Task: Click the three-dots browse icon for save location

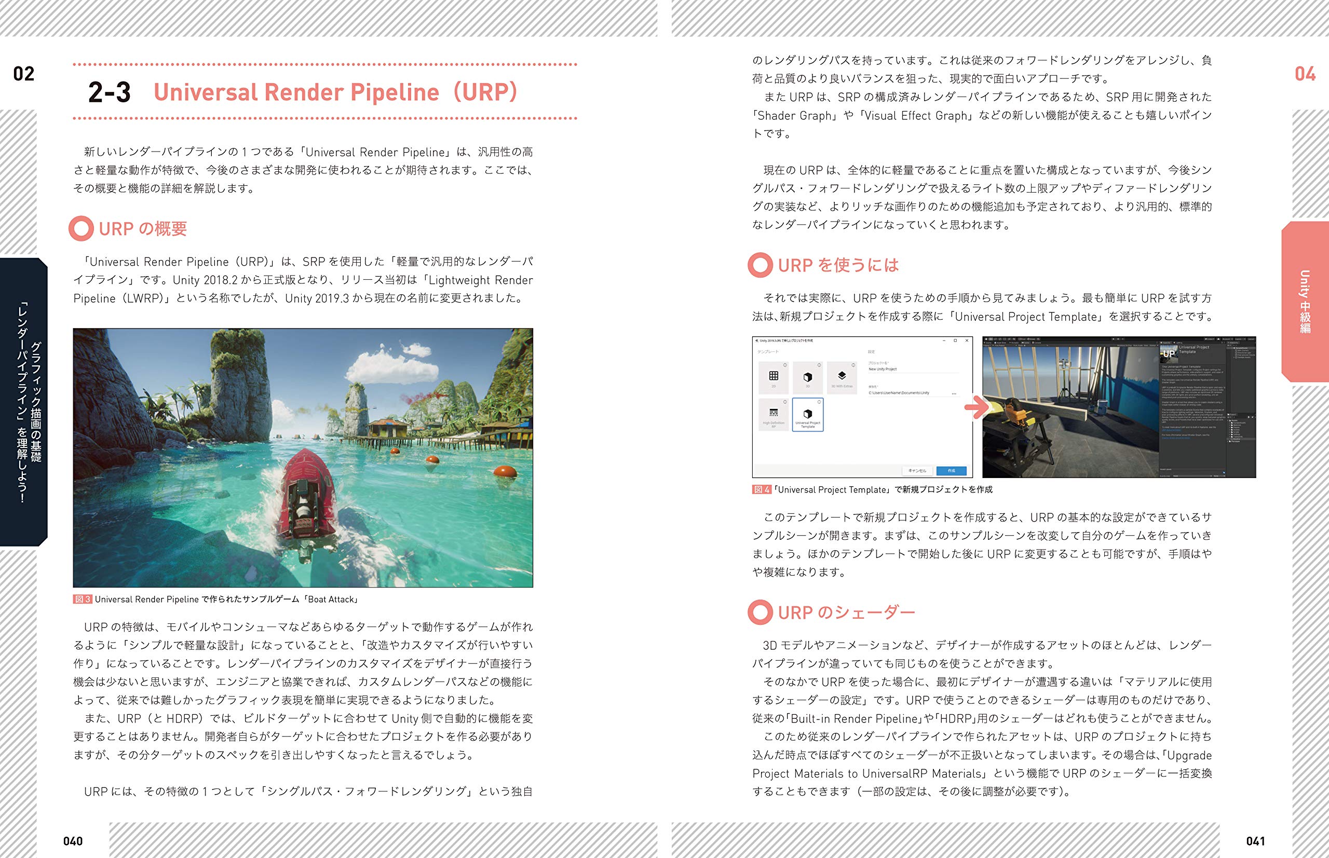Action: point(954,394)
